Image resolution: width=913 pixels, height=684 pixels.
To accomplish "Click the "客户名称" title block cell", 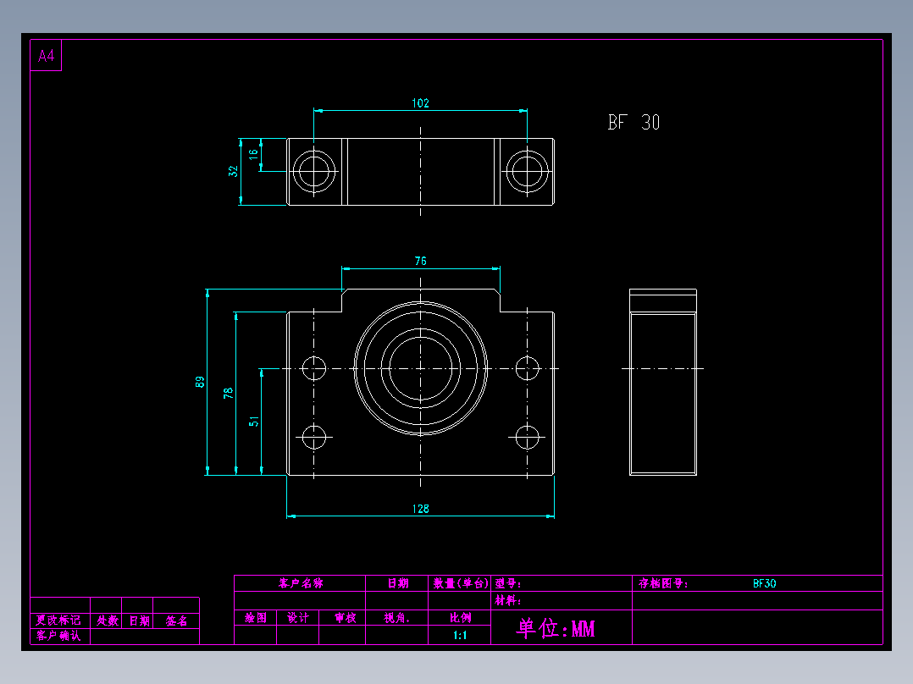I will coord(301,583).
